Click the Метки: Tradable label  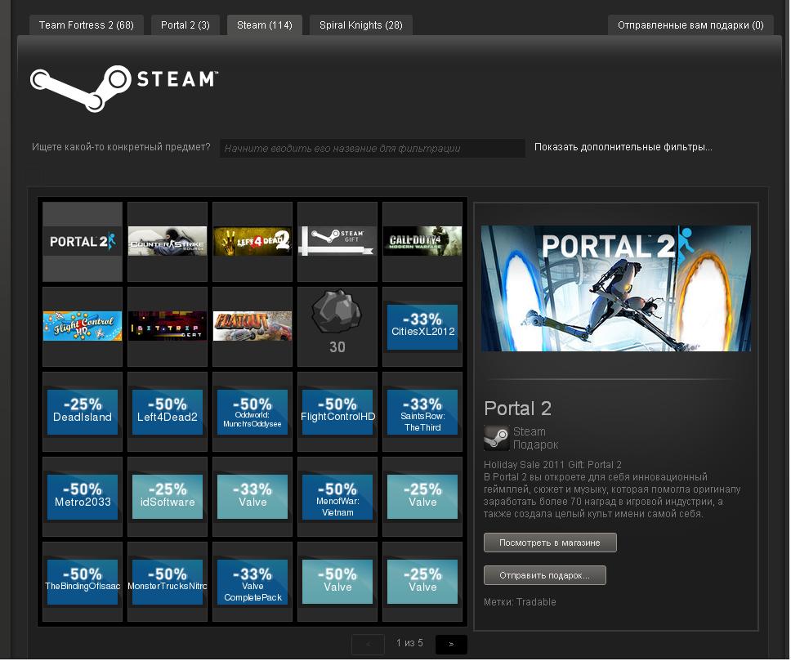click(x=520, y=602)
